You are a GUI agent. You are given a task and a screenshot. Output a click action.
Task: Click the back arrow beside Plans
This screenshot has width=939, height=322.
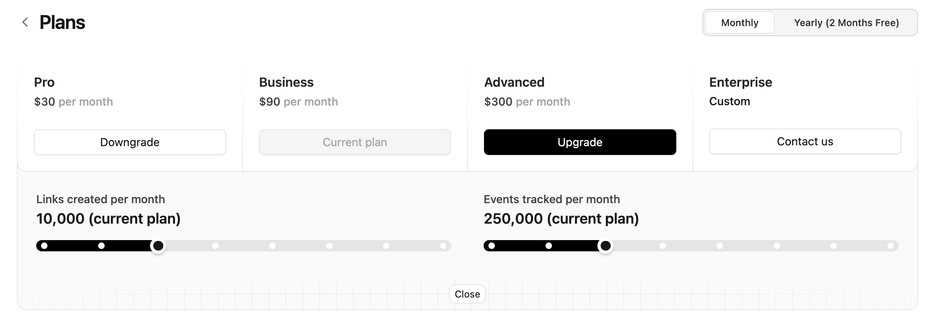click(25, 22)
